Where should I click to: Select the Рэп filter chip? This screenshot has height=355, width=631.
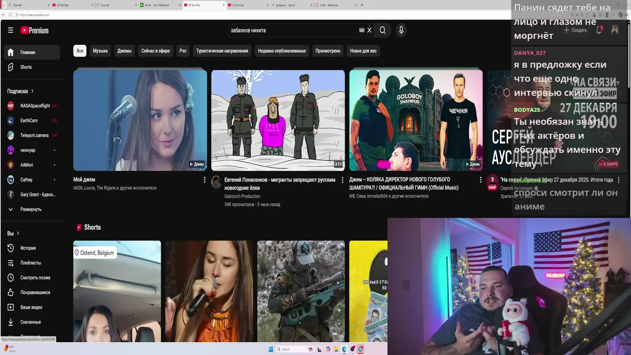click(x=183, y=51)
